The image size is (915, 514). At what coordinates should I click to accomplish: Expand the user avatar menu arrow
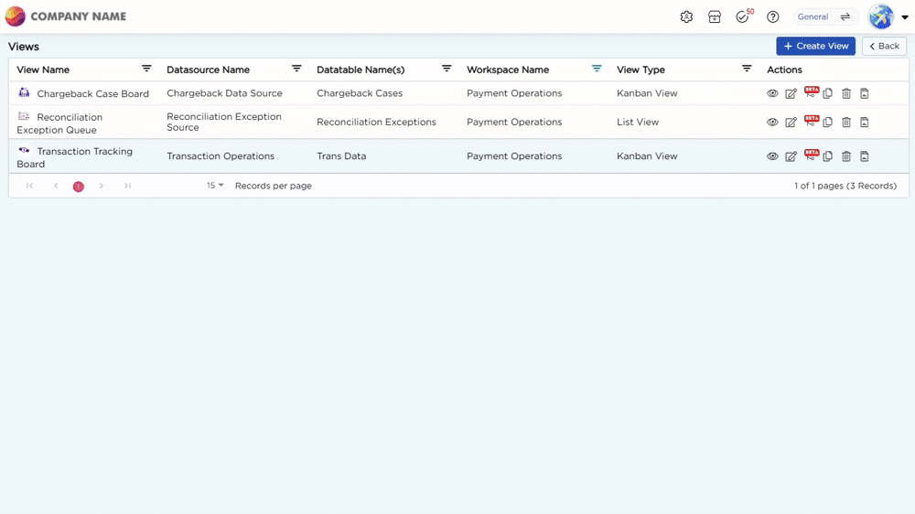[x=905, y=16]
